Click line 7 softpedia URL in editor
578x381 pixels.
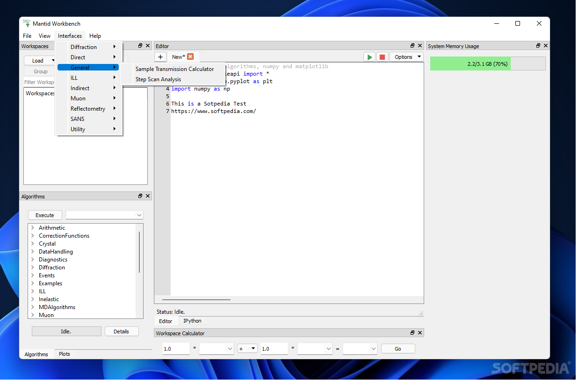(x=214, y=111)
